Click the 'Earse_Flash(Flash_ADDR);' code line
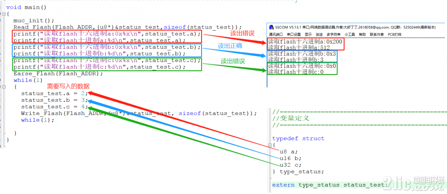The width and height of the screenshot is (447, 194). [x=58, y=74]
